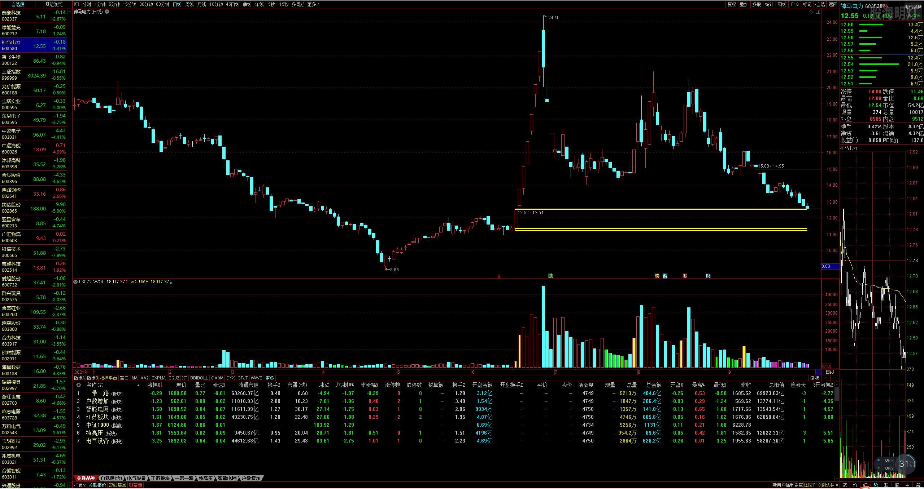Switch to the 最近浏览 tab

pos(54,4)
